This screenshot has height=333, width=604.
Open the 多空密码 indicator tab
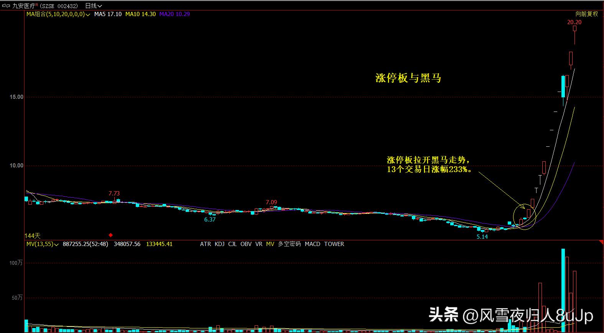coord(290,244)
